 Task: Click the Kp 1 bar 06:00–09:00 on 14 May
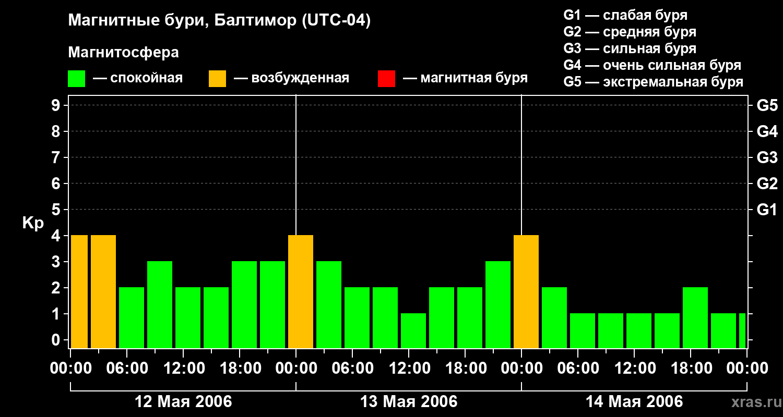click(583, 331)
